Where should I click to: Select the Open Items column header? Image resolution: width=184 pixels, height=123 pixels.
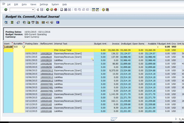pos(138,44)
